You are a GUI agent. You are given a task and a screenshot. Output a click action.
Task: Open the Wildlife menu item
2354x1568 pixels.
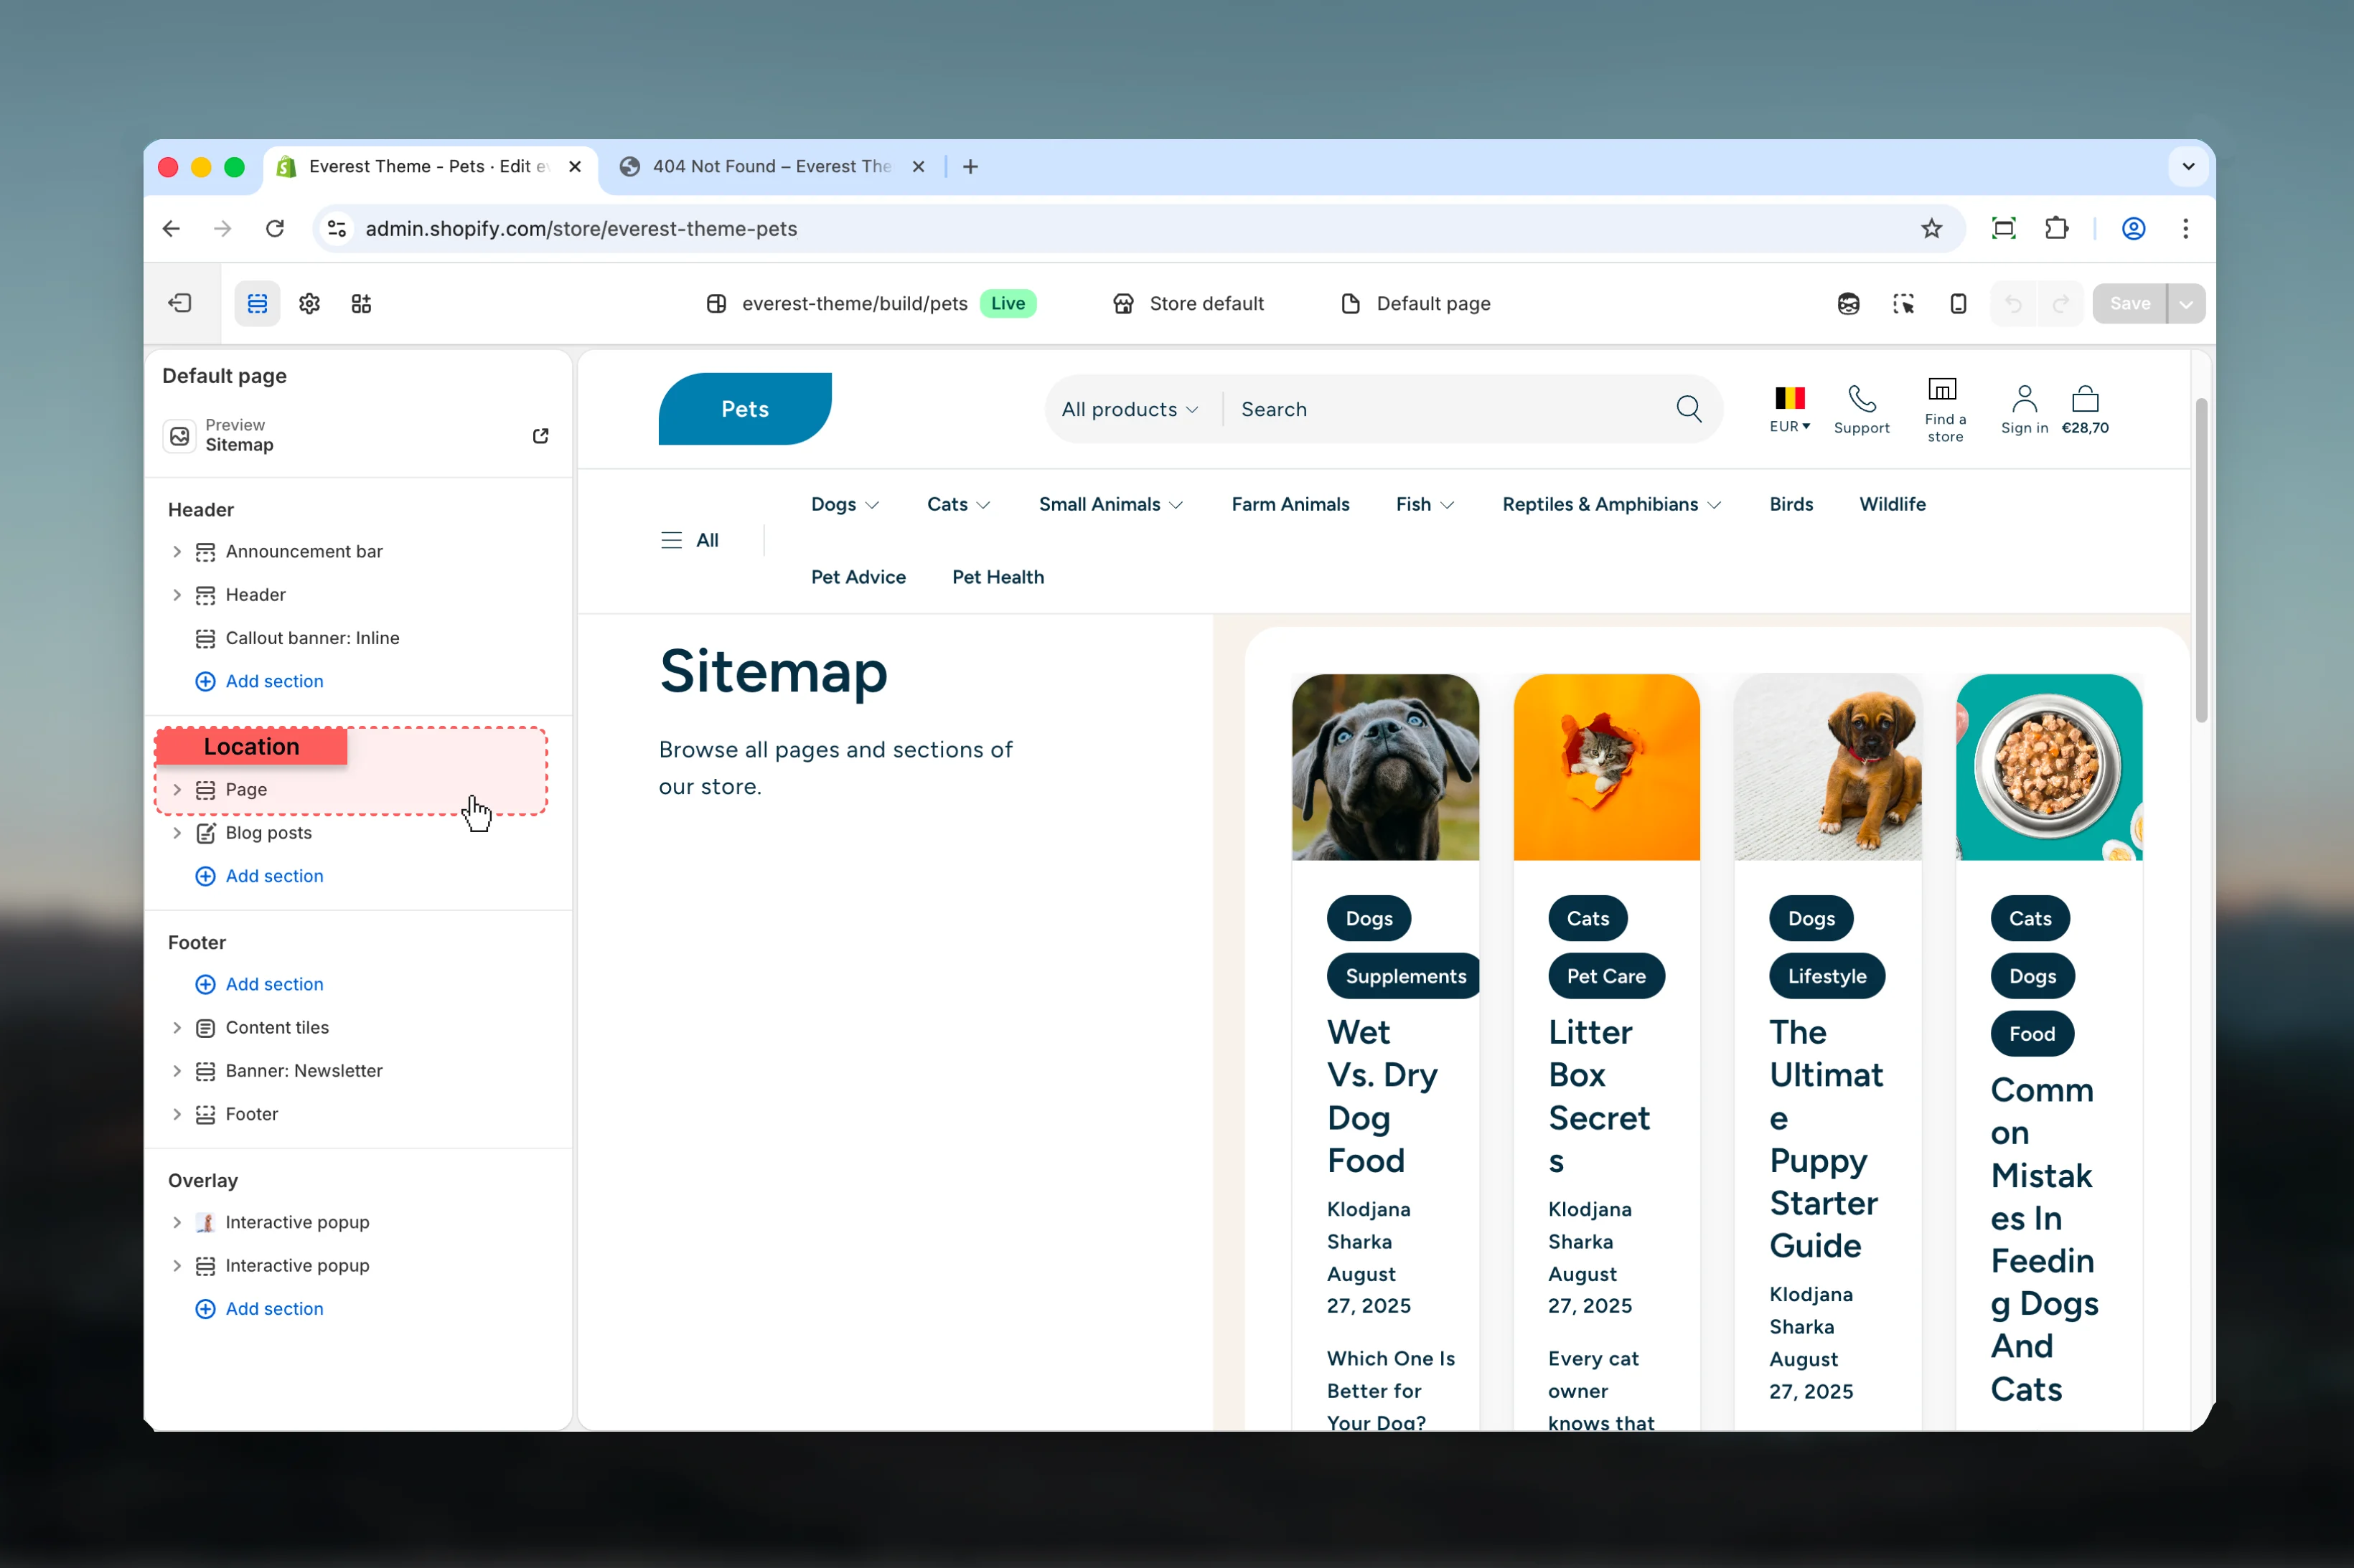[x=1892, y=504]
